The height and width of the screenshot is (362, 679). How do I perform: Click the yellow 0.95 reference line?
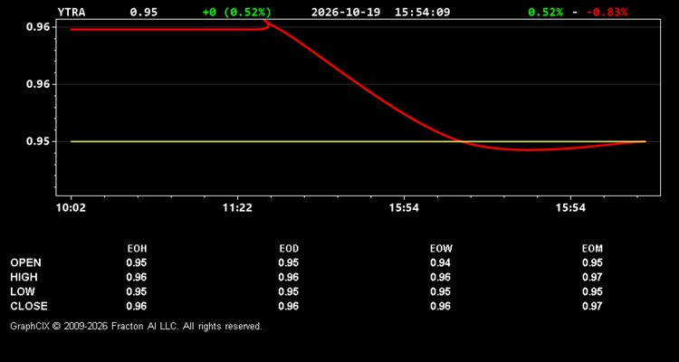pos(358,141)
